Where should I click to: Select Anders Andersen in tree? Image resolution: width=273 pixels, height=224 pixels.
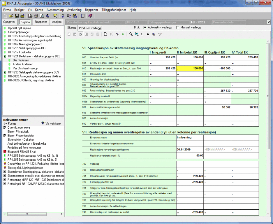click(x=23, y=64)
